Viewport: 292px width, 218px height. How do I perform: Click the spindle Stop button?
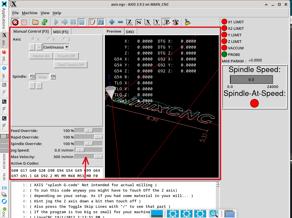click(42, 77)
